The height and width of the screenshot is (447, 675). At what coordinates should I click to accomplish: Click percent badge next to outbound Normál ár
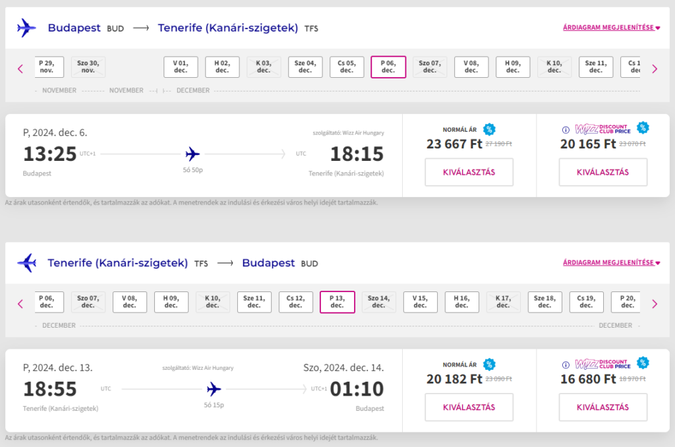click(x=489, y=129)
